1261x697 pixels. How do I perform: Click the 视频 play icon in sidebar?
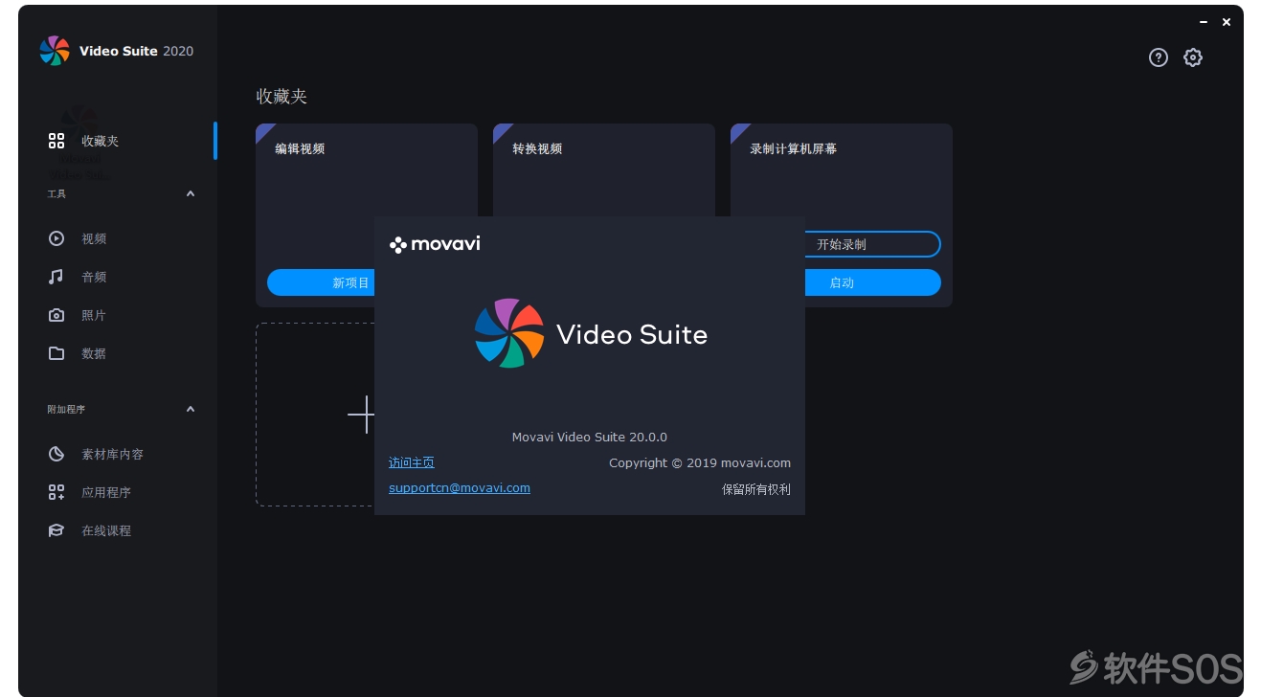pos(56,238)
